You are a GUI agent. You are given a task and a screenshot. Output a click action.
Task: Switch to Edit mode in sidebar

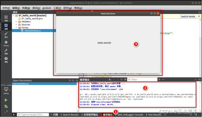pos(6,27)
